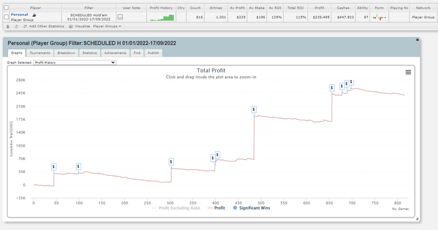Viewport: 438px width, 230px height.
Task: Sort by the Network column header
Action: [x=423, y=8]
